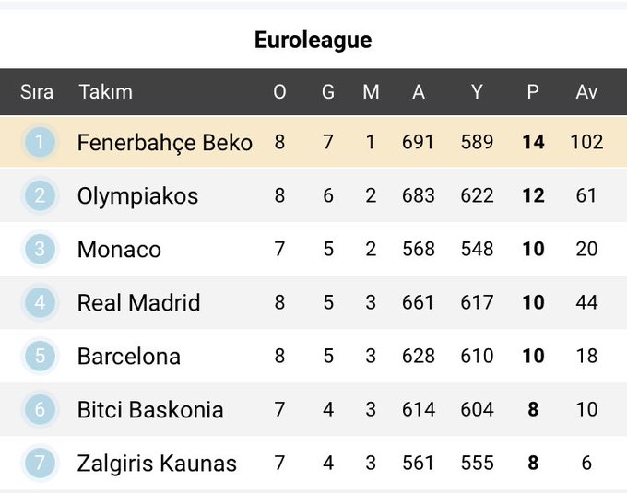Viewport: 627px width, 493px height.
Task: Click the Euroleague table title
Action: pos(313,41)
